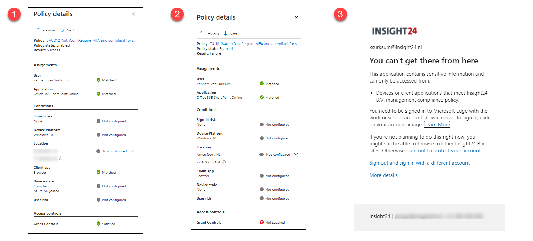The height and width of the screenshot is (241, 533).
Task: Click 'Office 365 SharePoint Online' in first panel
Action: pyautogui.click(x=56, y=94)
